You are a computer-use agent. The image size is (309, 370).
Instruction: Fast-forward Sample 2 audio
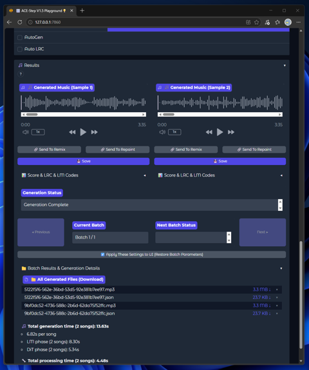coord(231,132)
